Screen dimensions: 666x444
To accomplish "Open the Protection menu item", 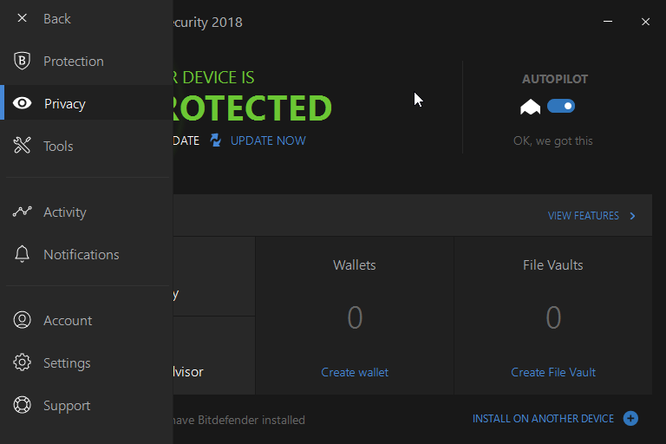I will pyautogui.click(x=74, y=62).
